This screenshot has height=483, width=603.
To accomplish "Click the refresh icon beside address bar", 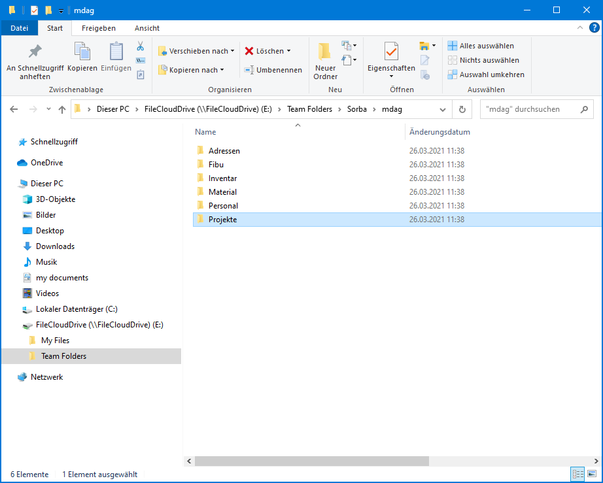I will (x=462, y=110).
